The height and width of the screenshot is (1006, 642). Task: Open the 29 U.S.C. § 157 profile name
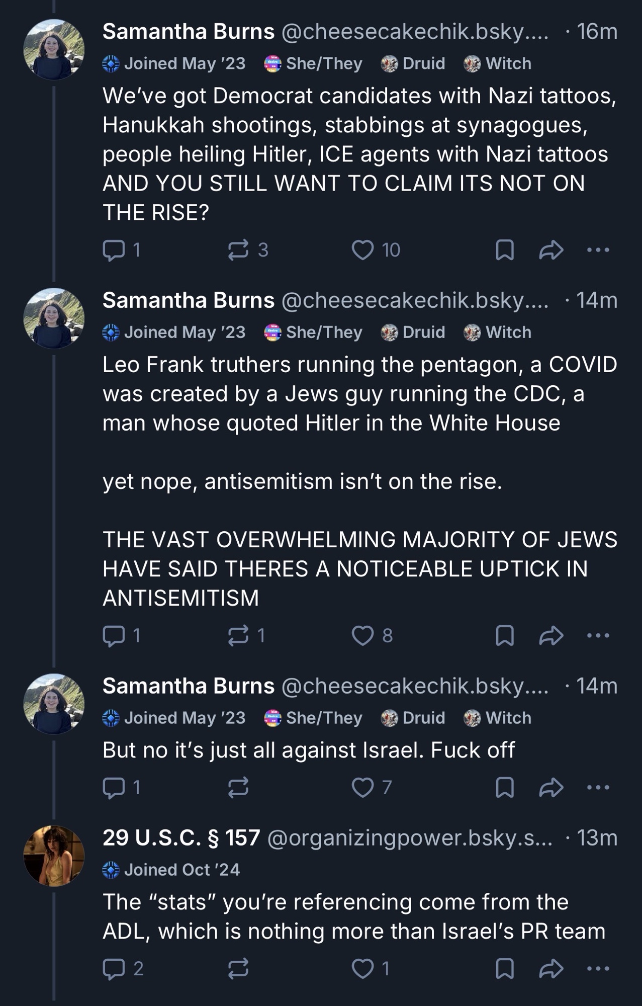181,838
